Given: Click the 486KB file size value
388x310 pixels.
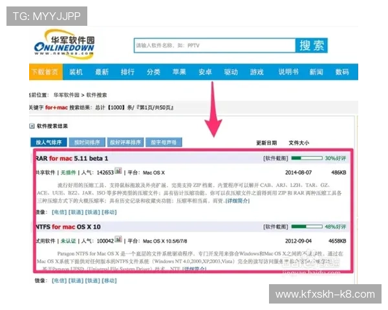Looking at the screenshot, I should pos(339,172).
